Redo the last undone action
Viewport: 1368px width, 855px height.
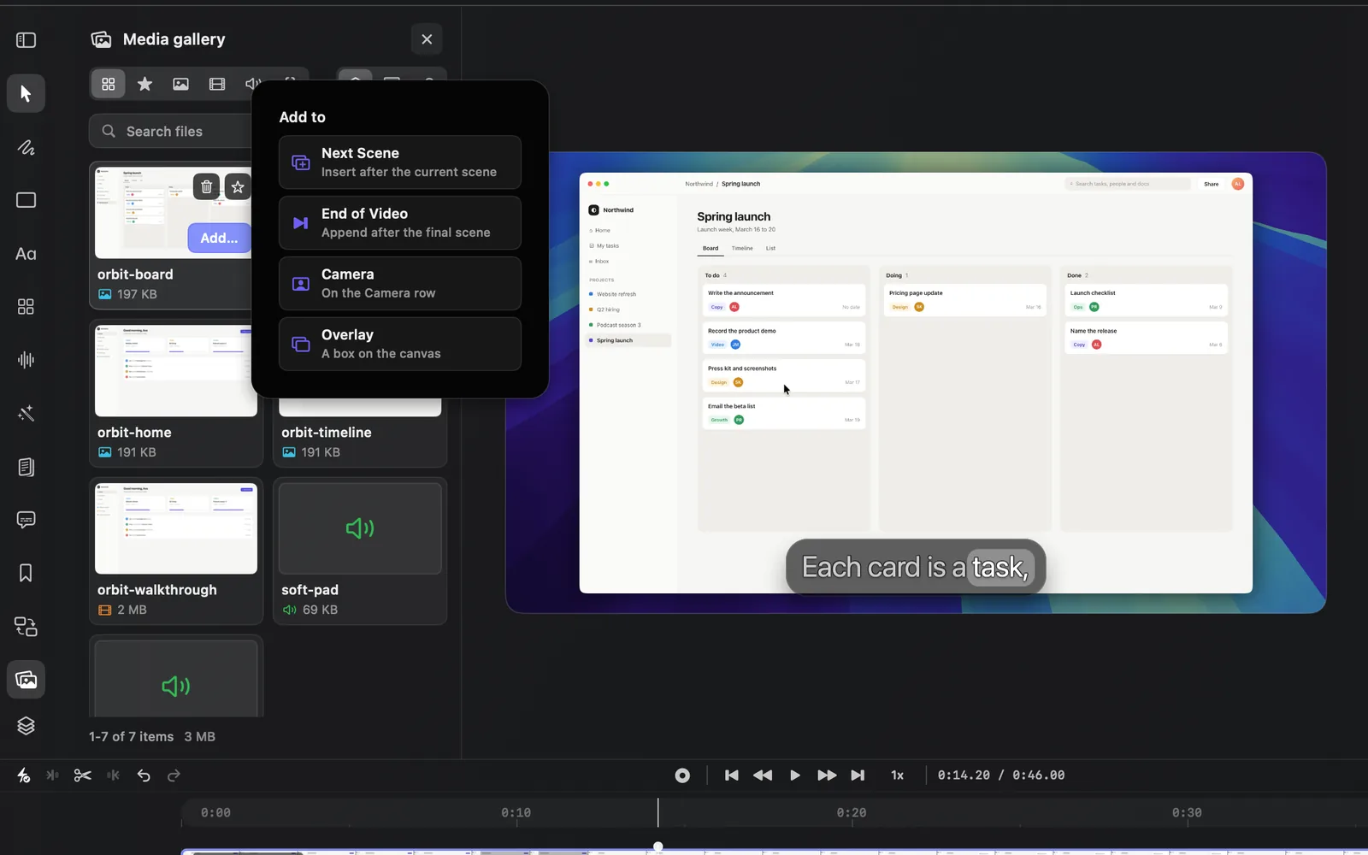[x=174, y=775]
